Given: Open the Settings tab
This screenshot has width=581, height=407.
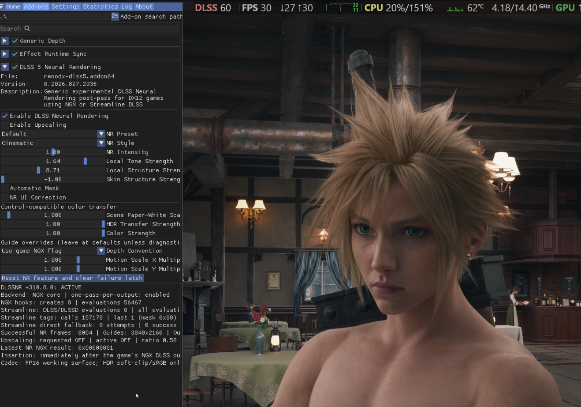Looking at the screenshot, I should coord(65,7).
